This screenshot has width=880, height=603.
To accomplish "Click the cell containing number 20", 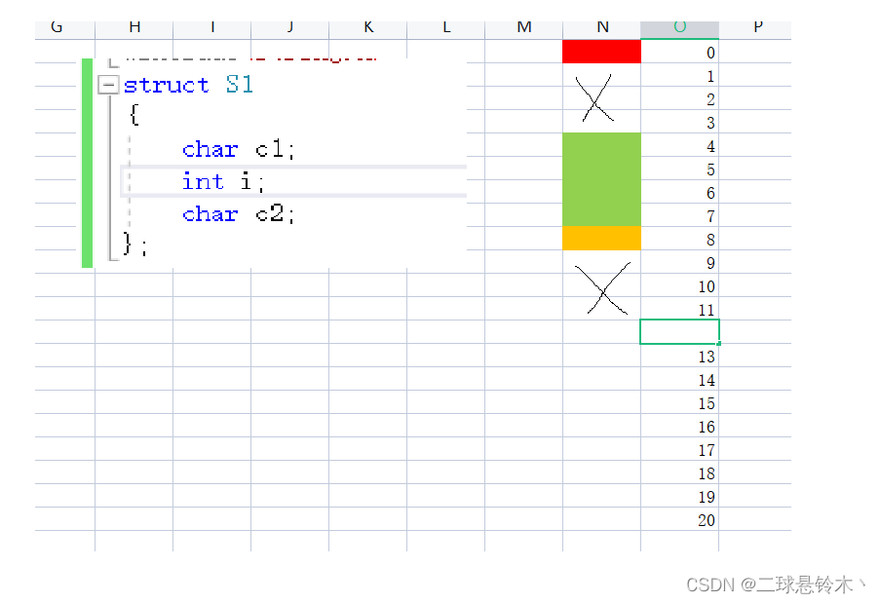I will (x=679, y=520).
